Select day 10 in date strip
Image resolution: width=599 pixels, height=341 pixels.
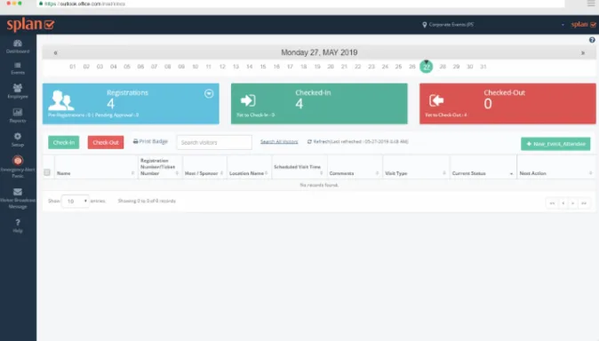point(196,67)
